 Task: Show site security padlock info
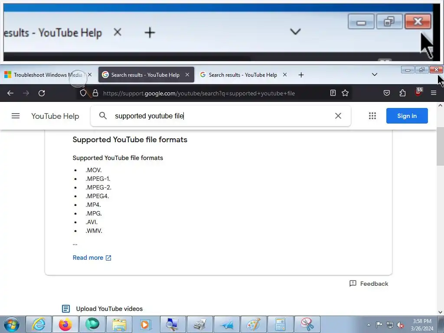tap(95, 93)
